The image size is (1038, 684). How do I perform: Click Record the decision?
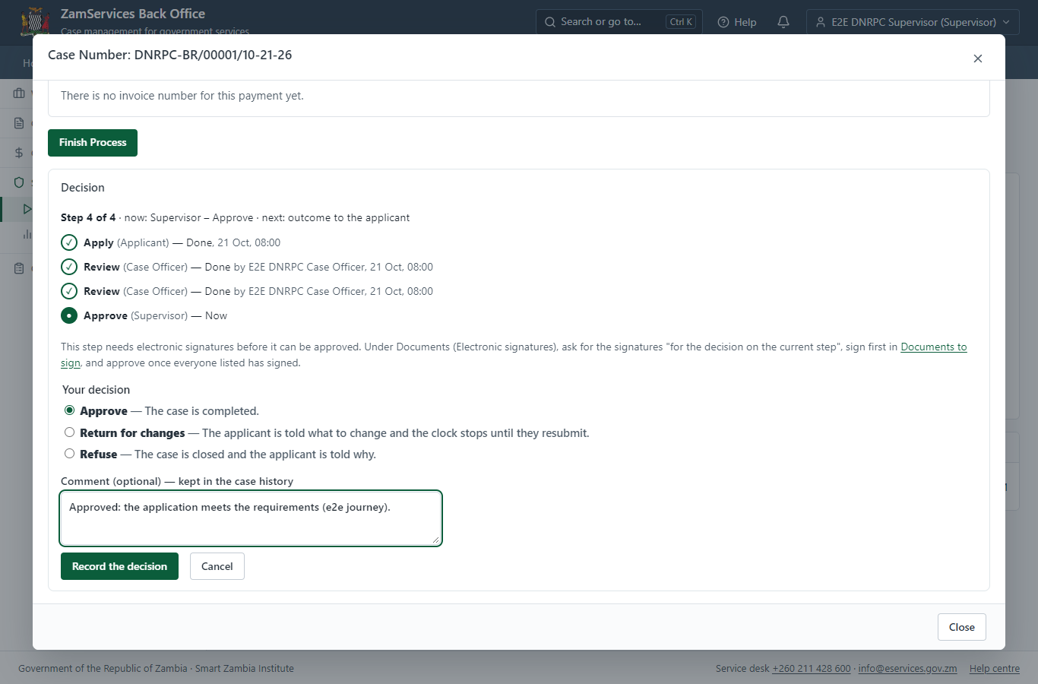(119, 566)
